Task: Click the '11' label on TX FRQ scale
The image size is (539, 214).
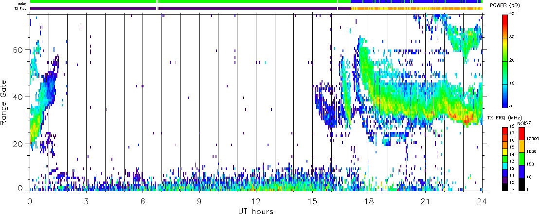Action: coord(512,176)
